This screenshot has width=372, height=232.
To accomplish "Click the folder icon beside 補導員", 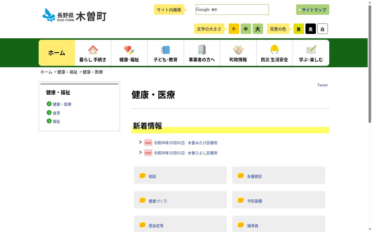I will pyautogui.click(x=241, y=224).
